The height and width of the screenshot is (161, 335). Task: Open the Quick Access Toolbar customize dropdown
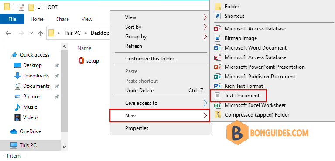(x=39, y=8)
